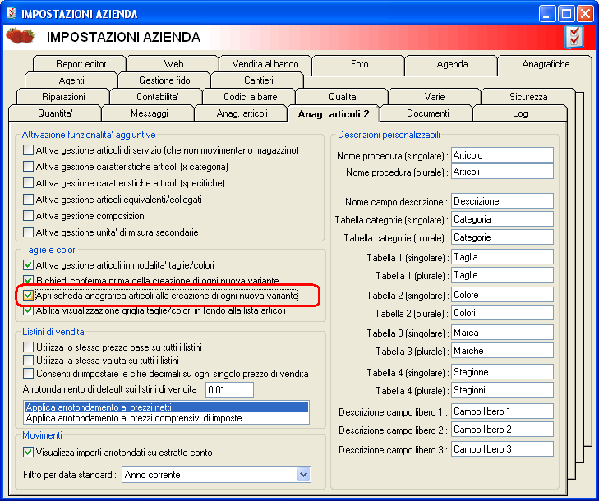The width and height of the screenshot is (599, 501).
Task: Check same currency on all listini
Action: tap(28, 360)
